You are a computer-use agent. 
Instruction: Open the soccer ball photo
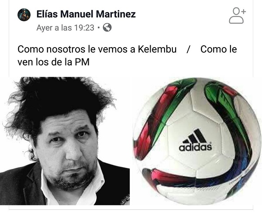pos(197,141)
